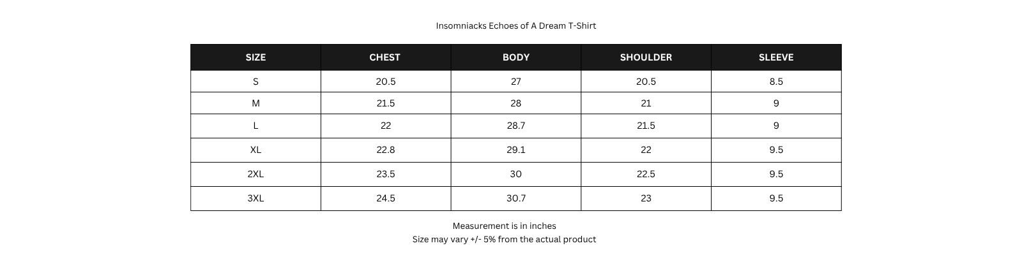Click the 20.5 chest value for size S
1022x255 pixels.
(x=386, y=82)
